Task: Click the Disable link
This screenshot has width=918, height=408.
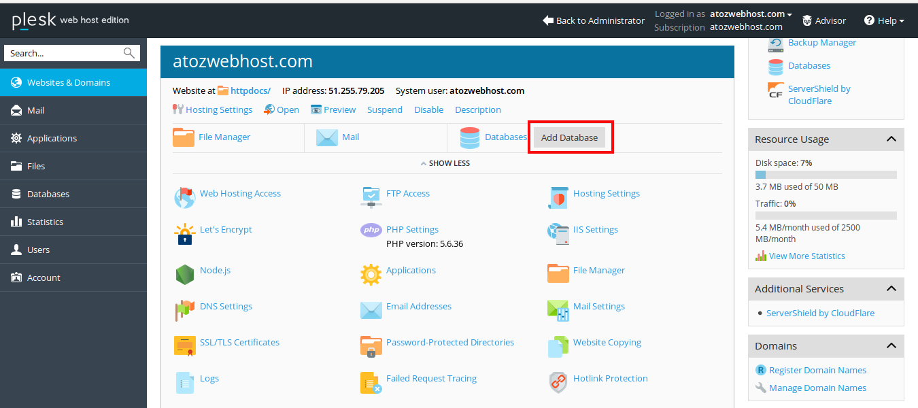Action: pyautogui.click(x=429, y=109)
